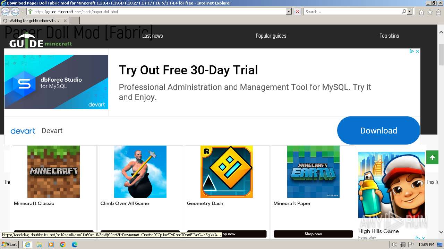Click the browser Forward arrow button
444x249 pixels.
click(x=15, y=11)
